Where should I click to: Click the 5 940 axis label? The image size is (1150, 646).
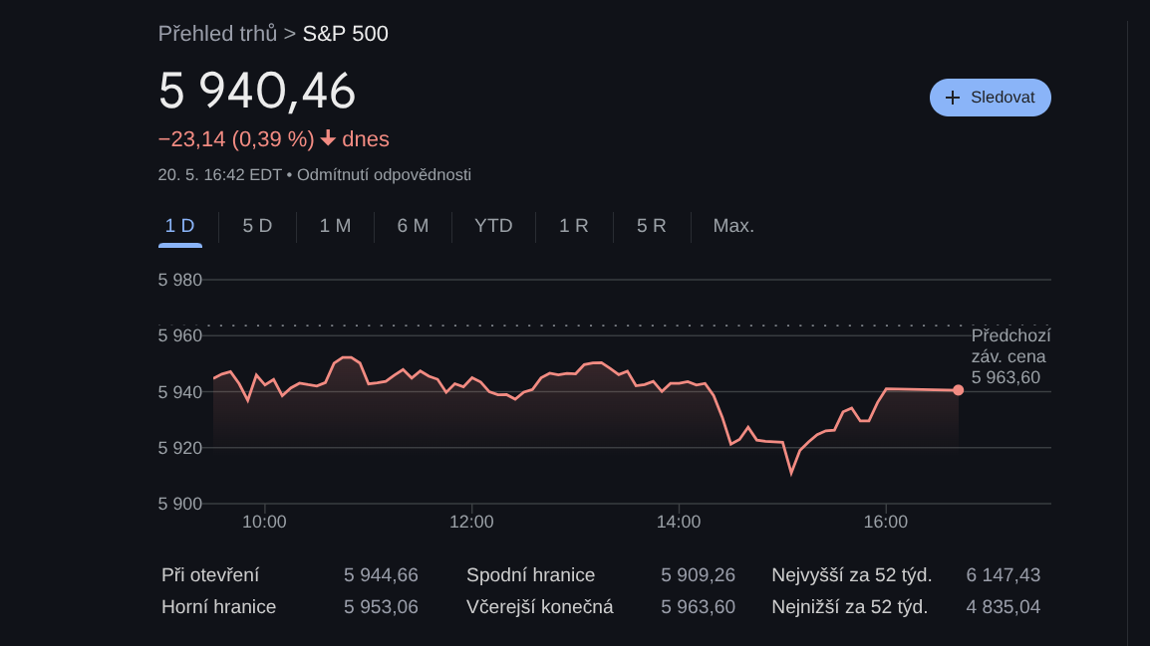(179, 392)
